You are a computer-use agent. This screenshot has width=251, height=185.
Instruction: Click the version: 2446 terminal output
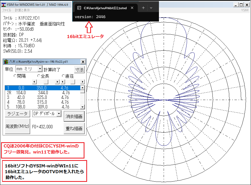(x=90, y=17)
